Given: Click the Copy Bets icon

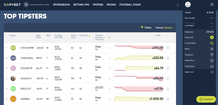Looking at the screenshot, I should [212, 43].
